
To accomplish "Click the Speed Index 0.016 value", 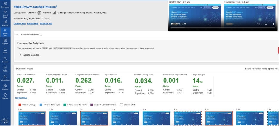I will coord(113,81).
